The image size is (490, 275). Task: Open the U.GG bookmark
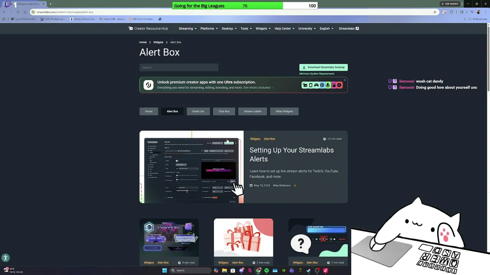point(53,19)
